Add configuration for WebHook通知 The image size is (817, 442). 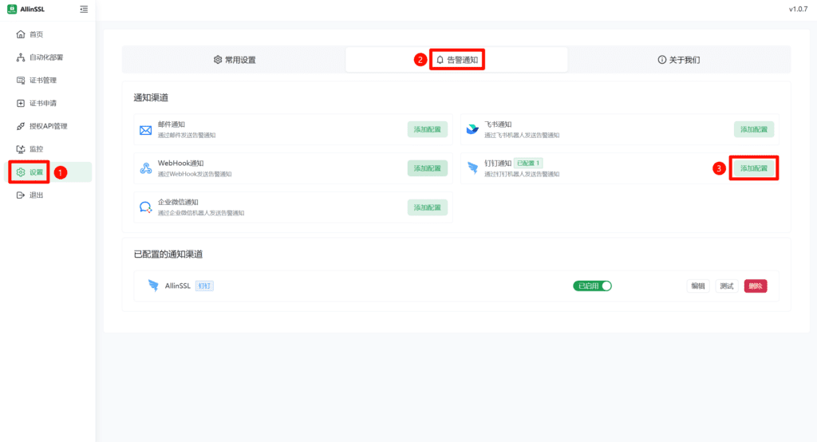click(427, 168)
